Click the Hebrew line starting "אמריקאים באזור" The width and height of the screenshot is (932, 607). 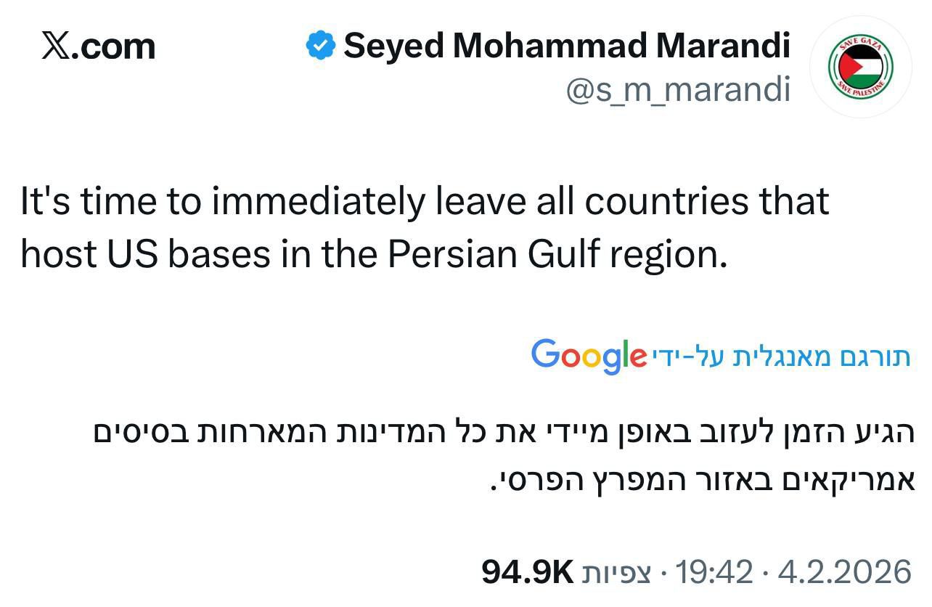tap(701, 479)
